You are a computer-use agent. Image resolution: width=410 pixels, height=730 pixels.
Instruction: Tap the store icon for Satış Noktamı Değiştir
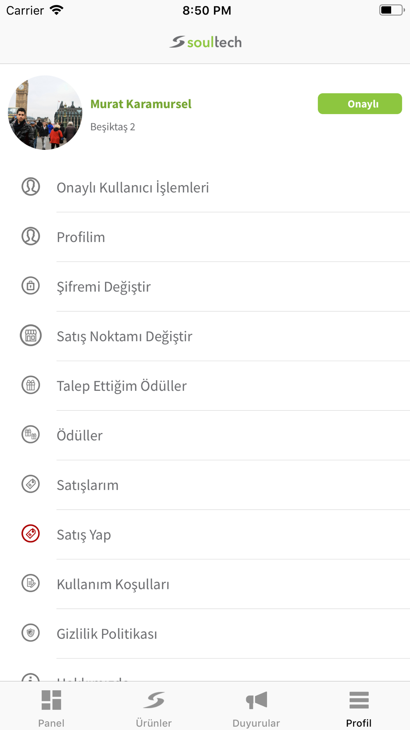pos(31,335)
